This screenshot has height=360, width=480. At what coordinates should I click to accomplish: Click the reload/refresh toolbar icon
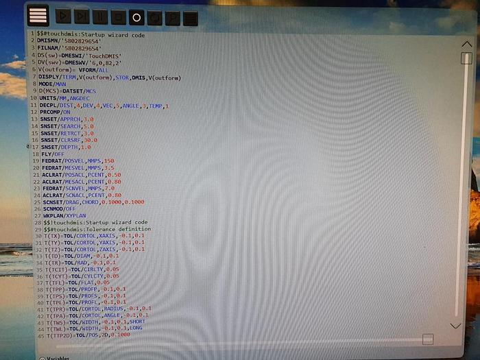[x=155, y=16]
